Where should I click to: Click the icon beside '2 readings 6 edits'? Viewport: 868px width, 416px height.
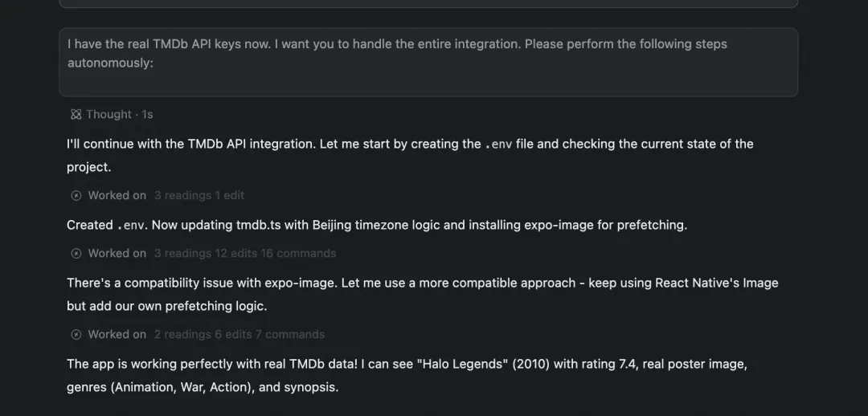[x=76, y=334]
